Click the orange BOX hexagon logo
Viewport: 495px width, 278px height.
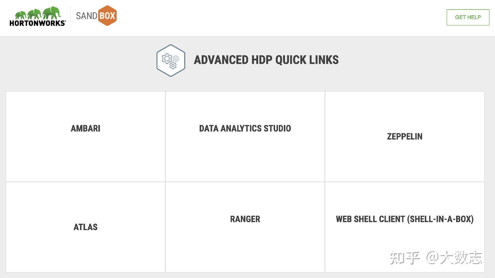click(x=107, y=16)
